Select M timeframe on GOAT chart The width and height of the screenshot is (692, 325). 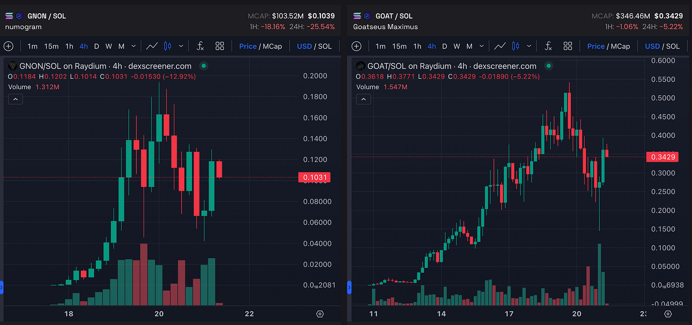click(x=469, y=46)
